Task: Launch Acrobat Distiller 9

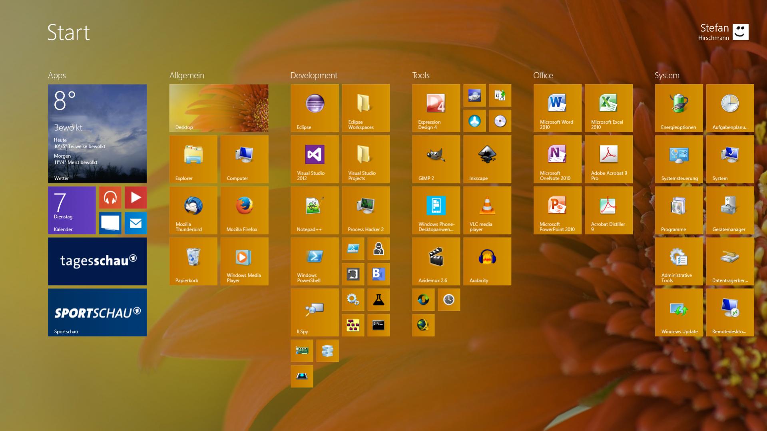Action: coord(609,210)
